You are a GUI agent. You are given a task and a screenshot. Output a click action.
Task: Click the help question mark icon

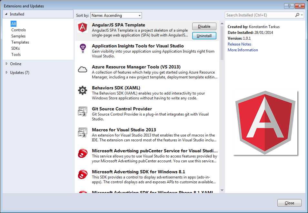pyautogui.click(x=289, y=5)
